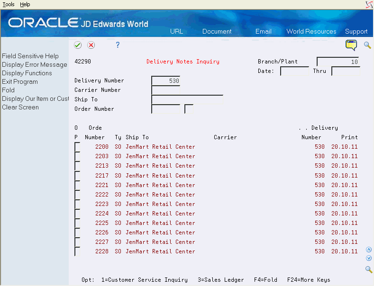Focus the Order Number field
Screen dimensions: 374x286
click(166, 109)
